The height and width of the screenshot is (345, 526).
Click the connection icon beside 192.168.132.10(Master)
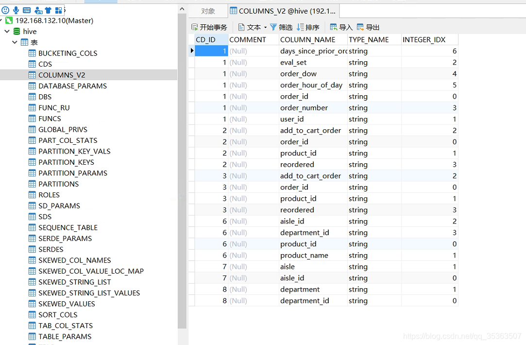[9, 20]
